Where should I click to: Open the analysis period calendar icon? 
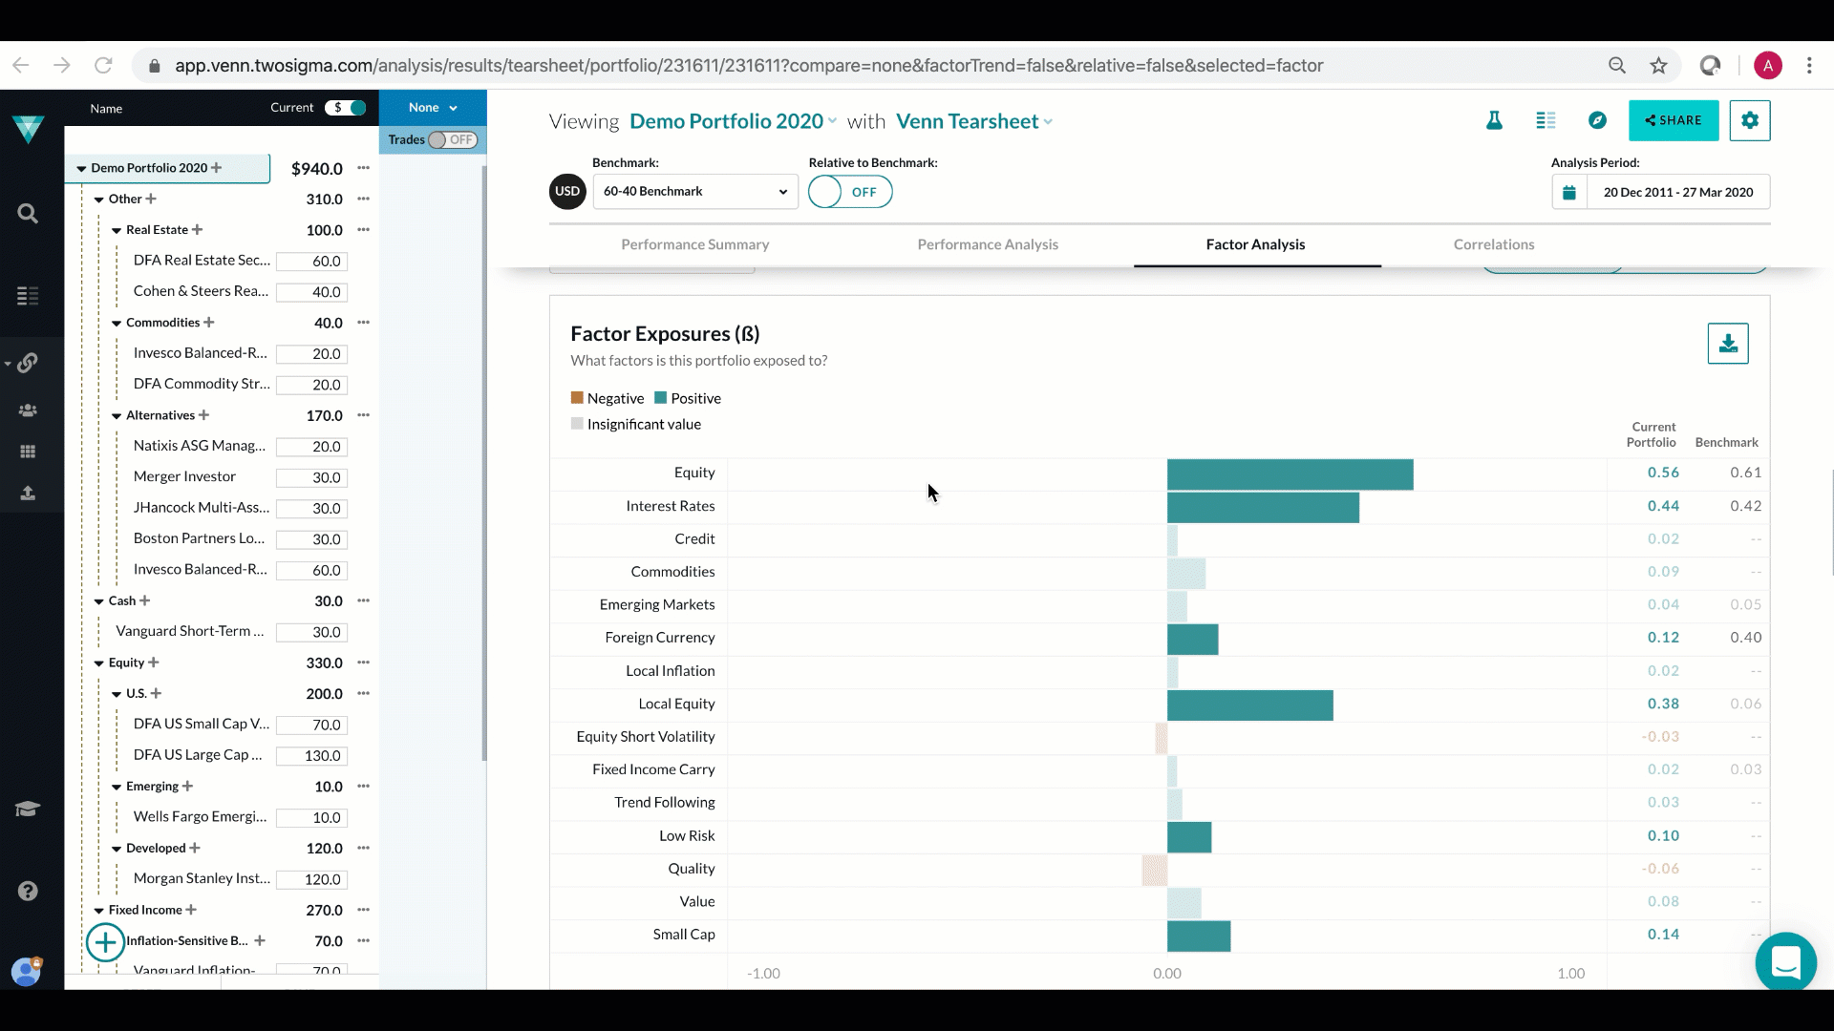pyautogui.click(x=1569, y=192)
